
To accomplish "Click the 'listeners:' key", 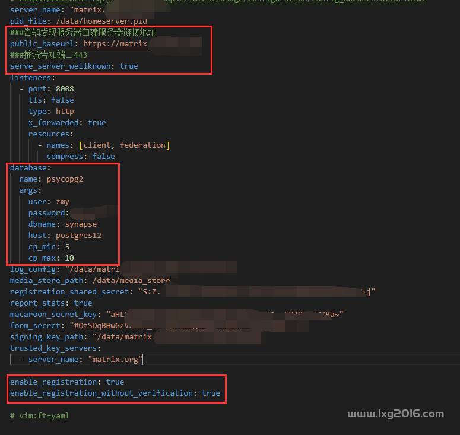I will (33, 77).
